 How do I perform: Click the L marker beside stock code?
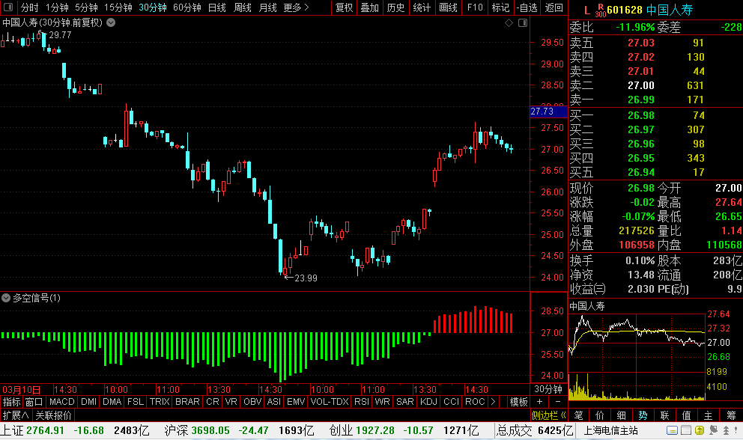click(x=587, y=10)
